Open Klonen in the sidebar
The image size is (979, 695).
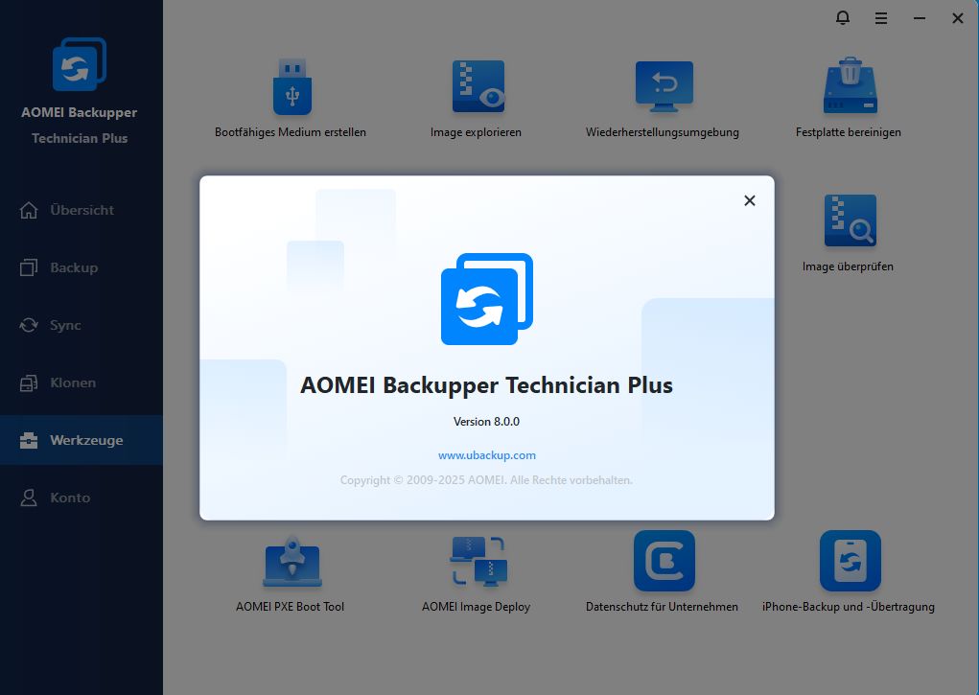point(82,382)
